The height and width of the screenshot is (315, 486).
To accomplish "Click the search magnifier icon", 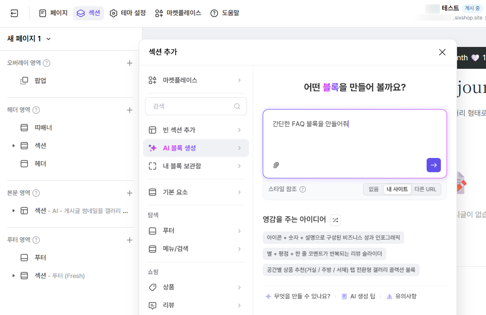I will tap(237, 106).
